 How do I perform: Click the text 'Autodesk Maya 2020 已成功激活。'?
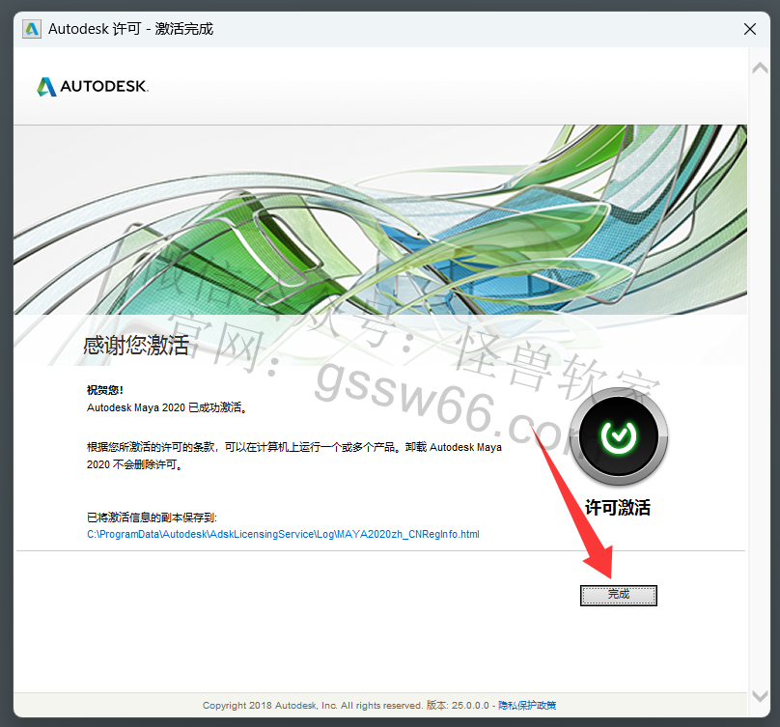click(x=167, y=407)
